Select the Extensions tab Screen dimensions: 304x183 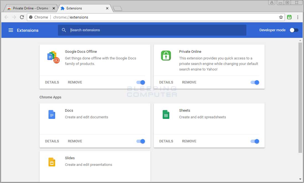84,8
